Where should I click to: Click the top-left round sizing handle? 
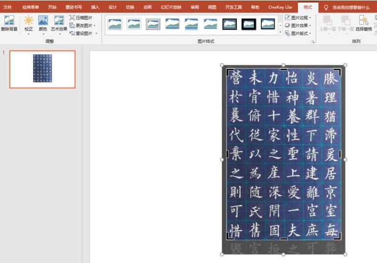pyautogui.click(x=222, y=65)
